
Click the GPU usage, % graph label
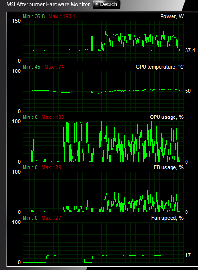pos(167,117)
